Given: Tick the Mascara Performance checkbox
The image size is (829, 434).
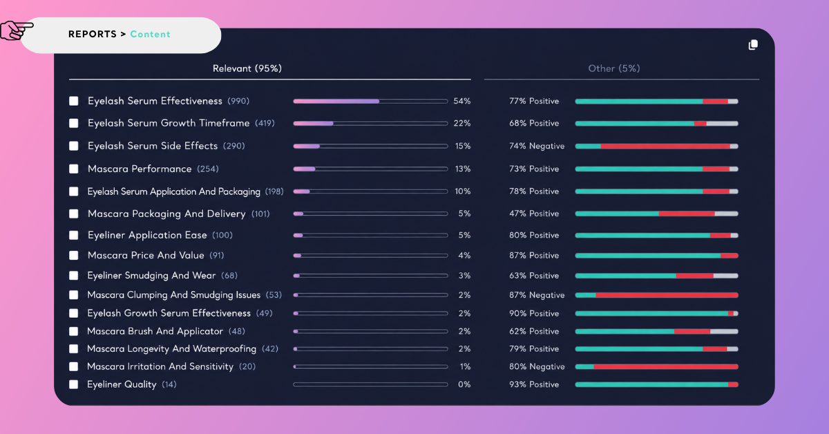Looking at the screenshot, I should 74,169.
